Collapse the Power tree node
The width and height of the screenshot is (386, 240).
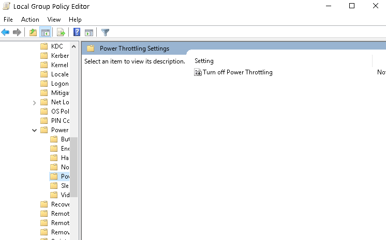coord(35,130)
